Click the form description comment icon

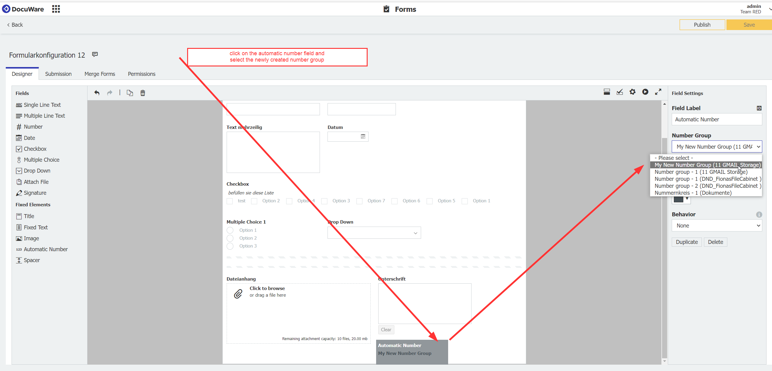95,55
